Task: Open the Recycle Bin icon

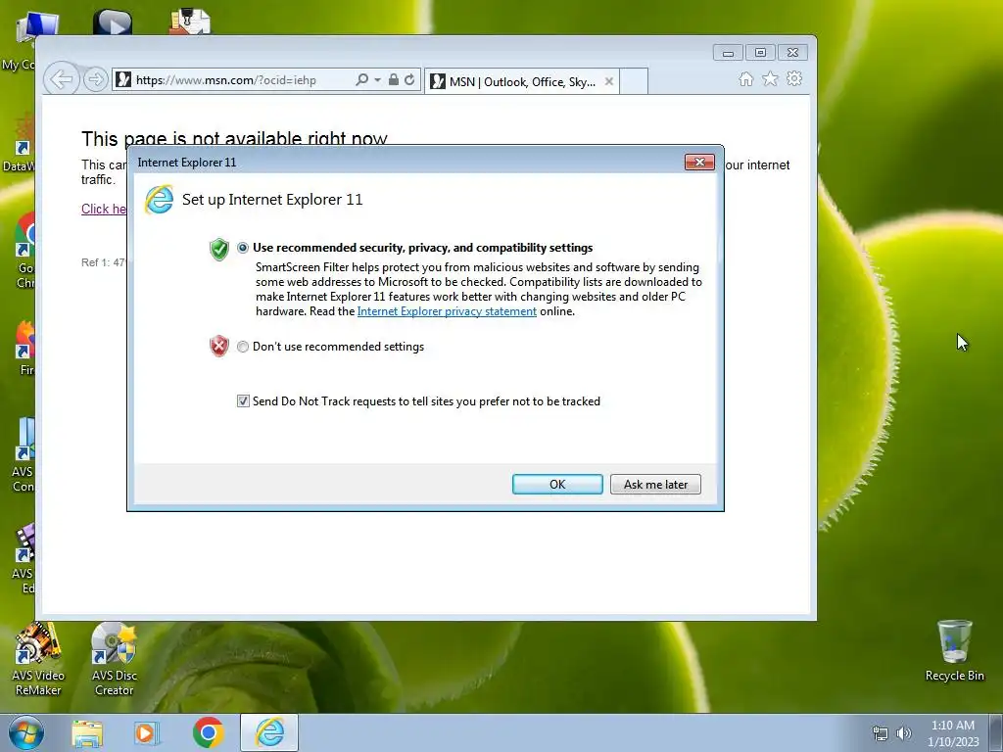Action: (954, 651)
